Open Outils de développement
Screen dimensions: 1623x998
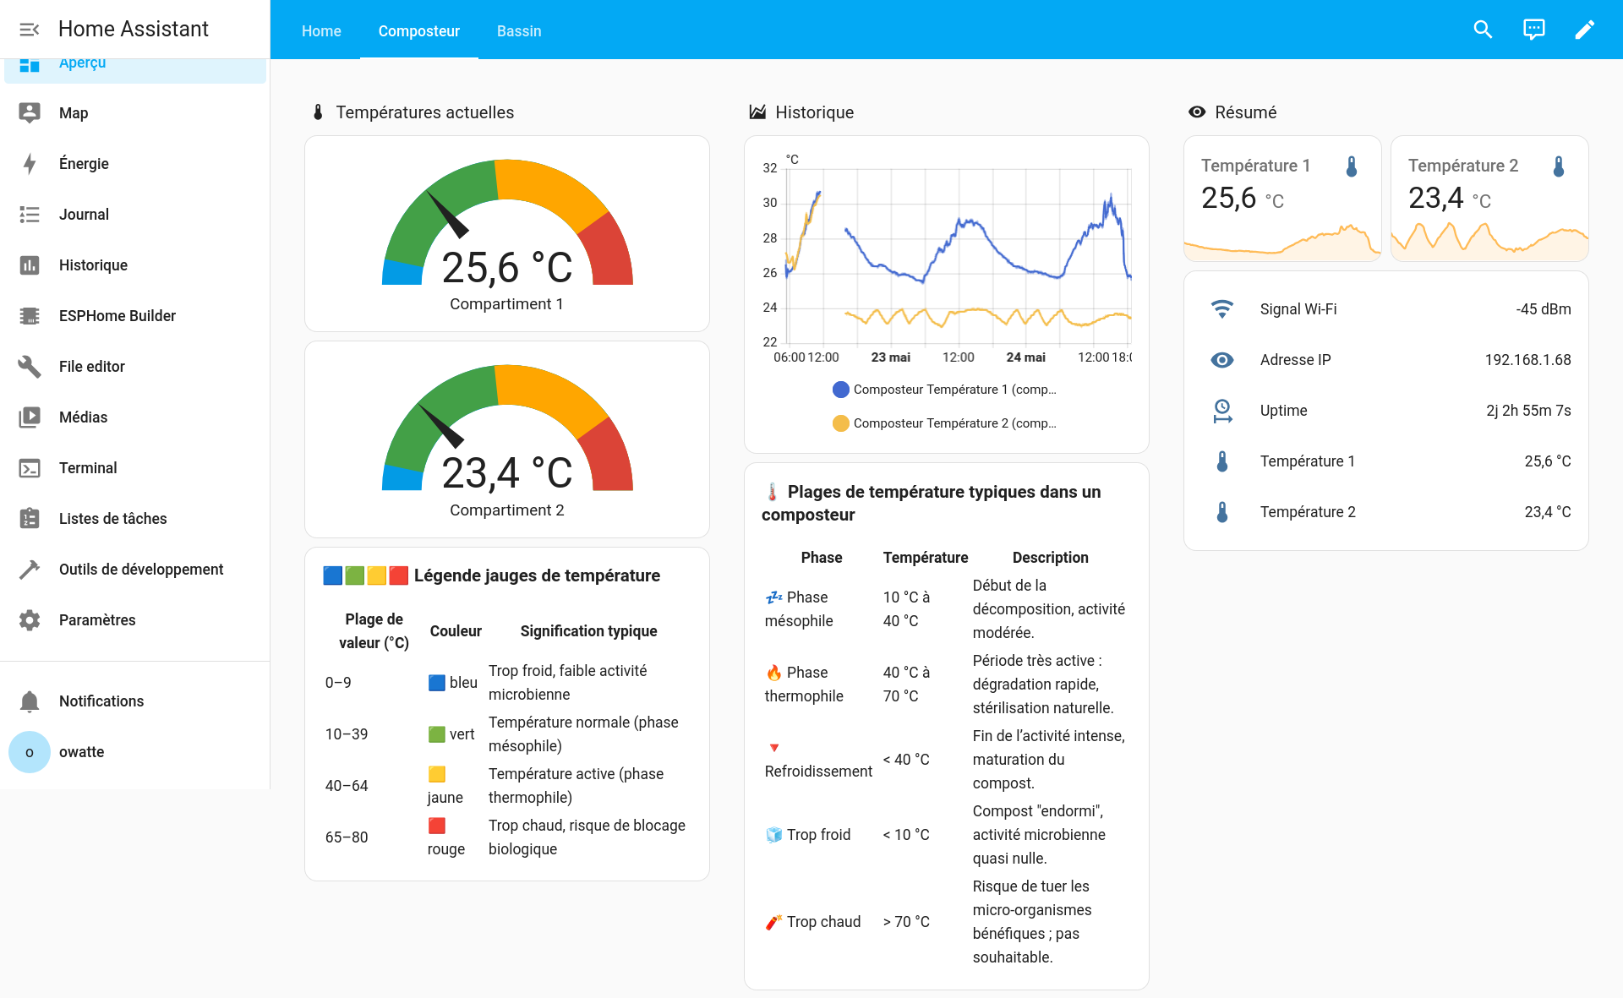pyautogui.click(x=140, y=570)
